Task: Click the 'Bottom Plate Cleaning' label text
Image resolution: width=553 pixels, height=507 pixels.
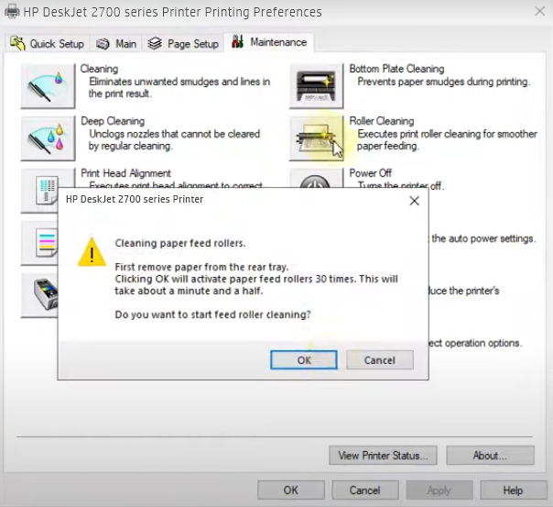Action: click(x=396, y=69)
